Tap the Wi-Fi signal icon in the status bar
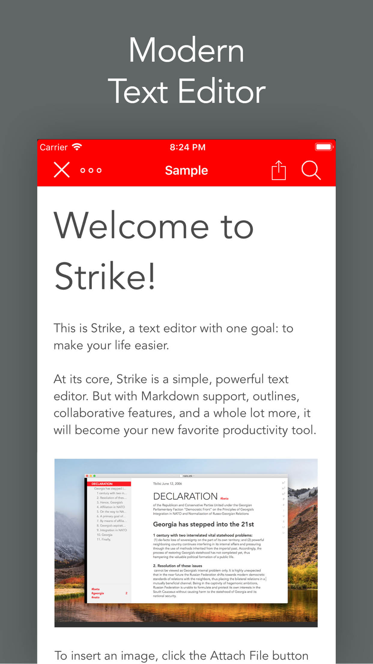 point(77,147)
